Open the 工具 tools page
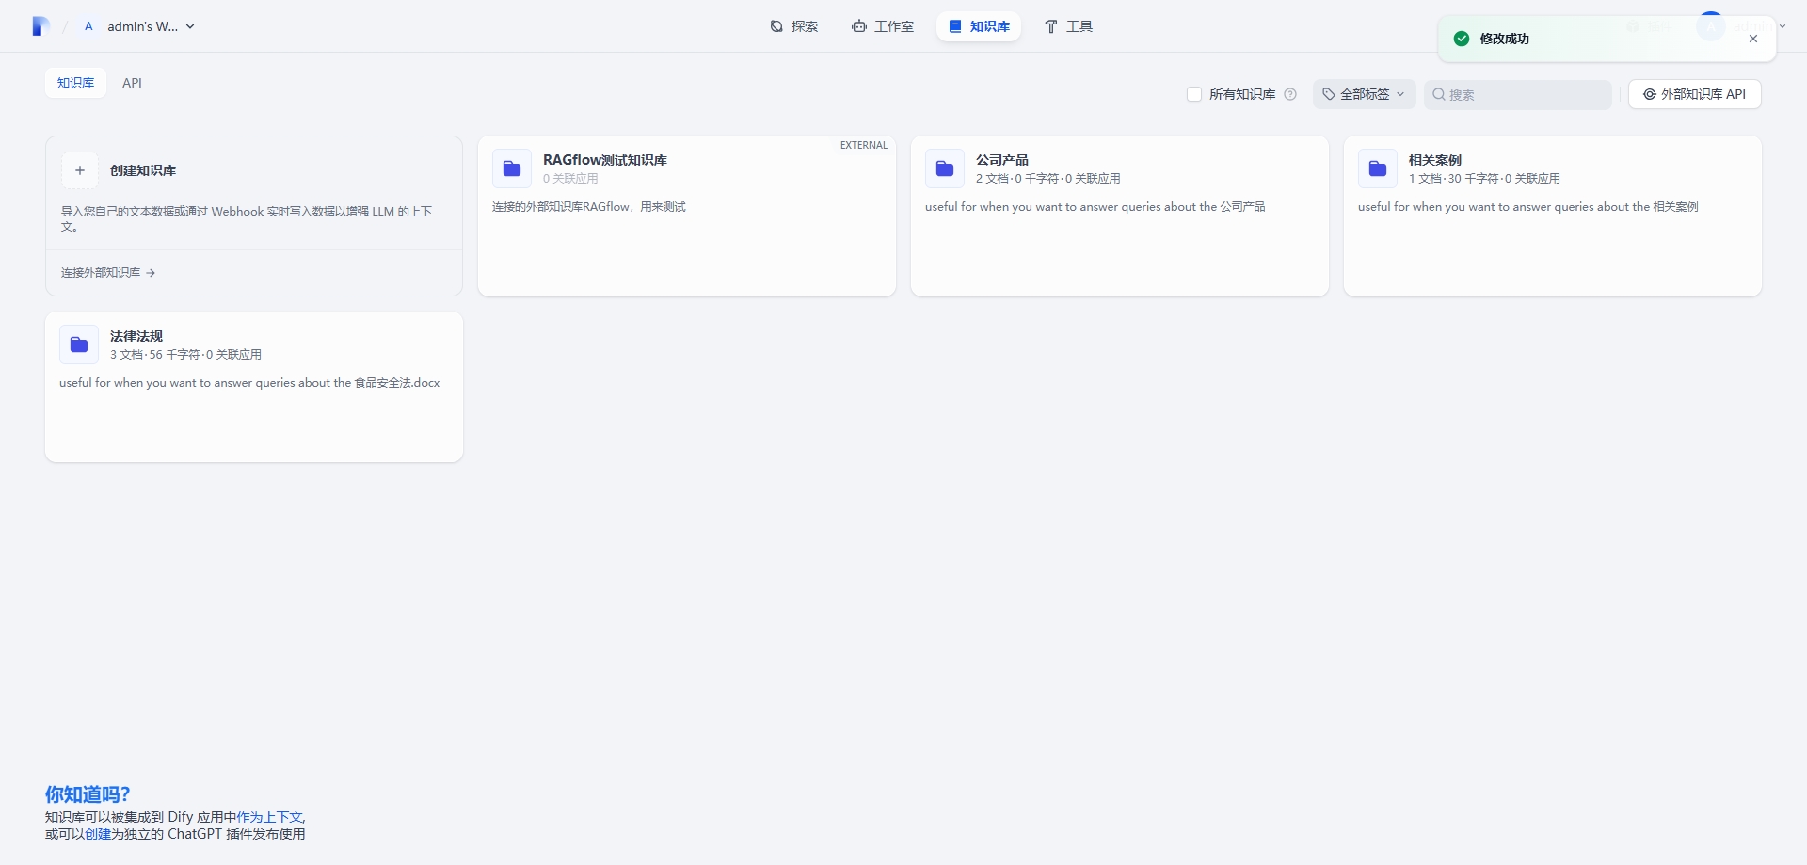 click(x=1068, y=26)
